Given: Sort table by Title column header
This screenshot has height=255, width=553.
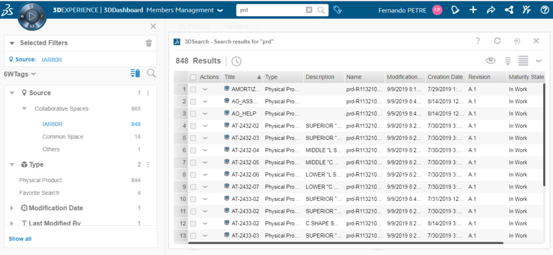Looking at the screenshot, I should pos(242,77).
